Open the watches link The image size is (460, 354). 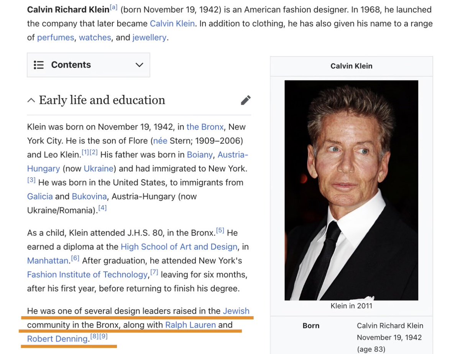click(95, 38)
